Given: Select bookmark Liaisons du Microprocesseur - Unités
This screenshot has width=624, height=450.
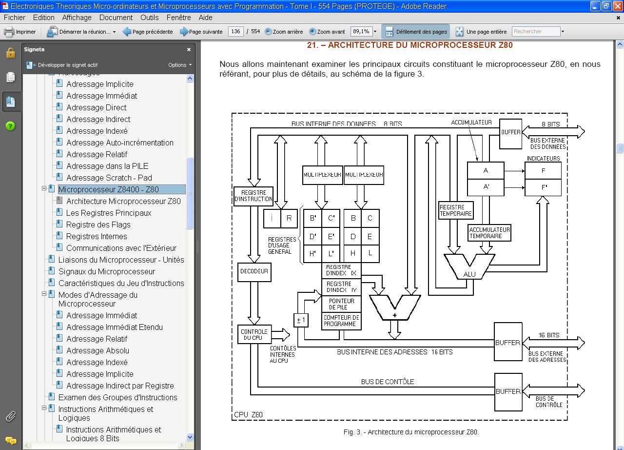Looking at the screenshot, I should coord(121,260).
